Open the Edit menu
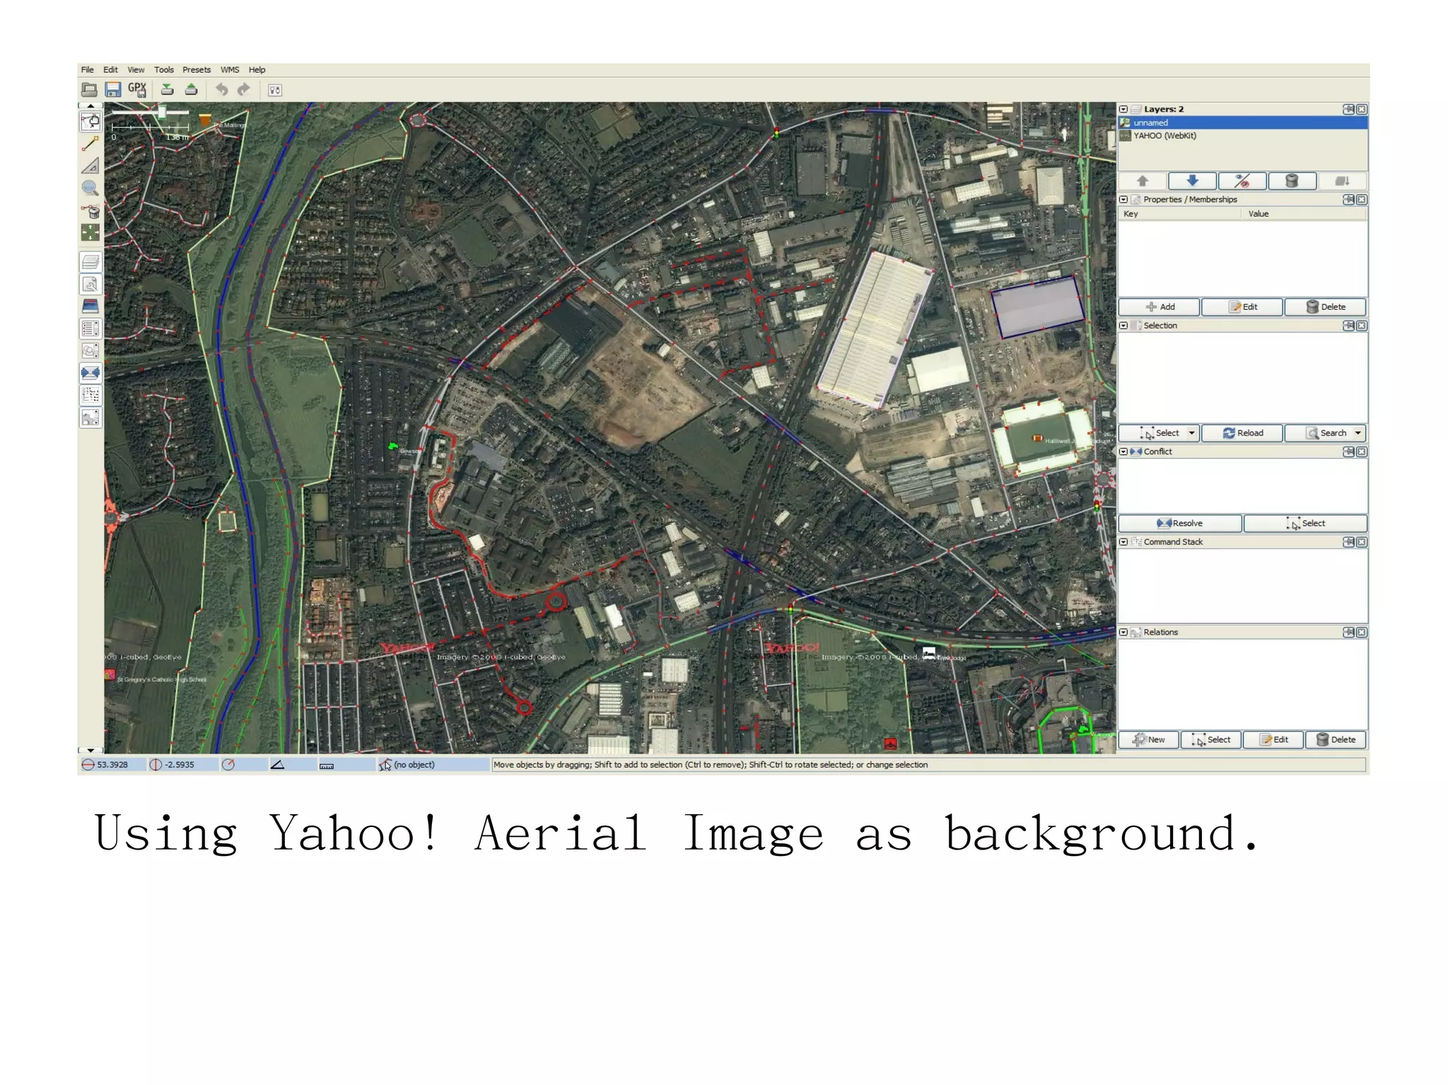1448x1085 pixels. (110, 70)
